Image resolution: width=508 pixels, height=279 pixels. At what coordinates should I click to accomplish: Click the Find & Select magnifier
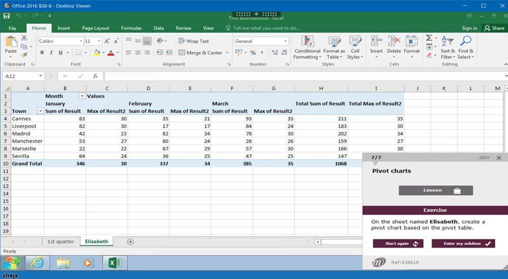465,47
